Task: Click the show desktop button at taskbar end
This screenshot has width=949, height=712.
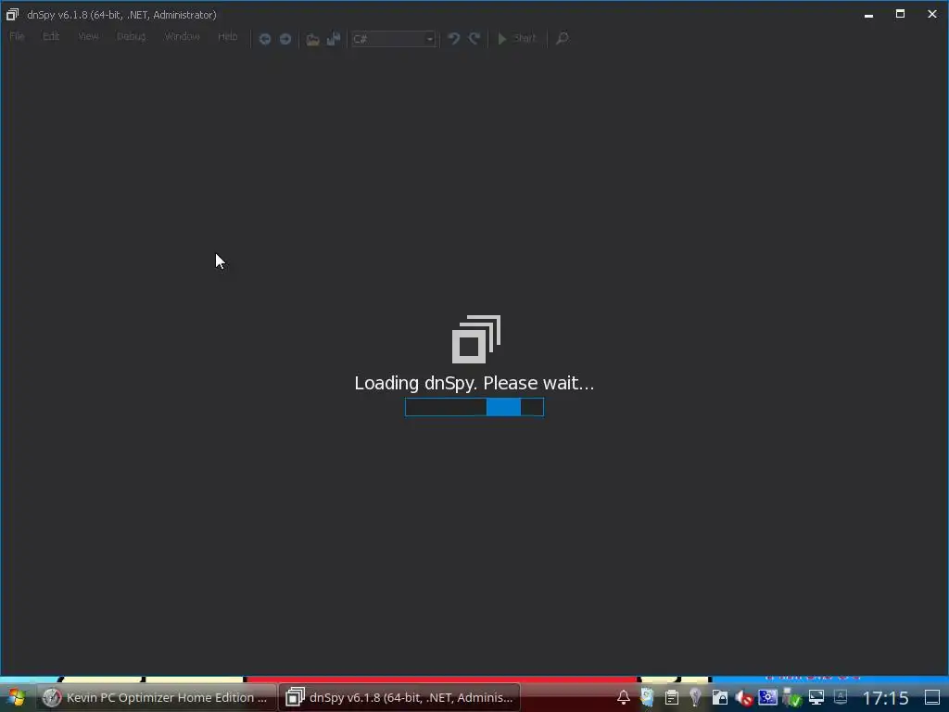Action: [x=932, y=697]
